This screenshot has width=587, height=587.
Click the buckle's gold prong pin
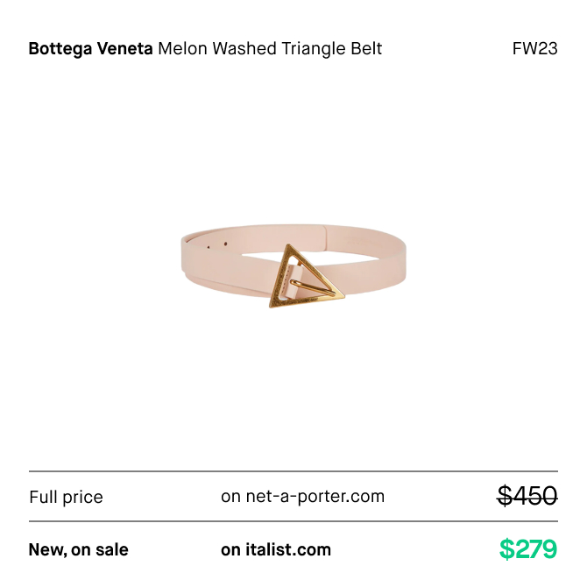click(313, 288)
